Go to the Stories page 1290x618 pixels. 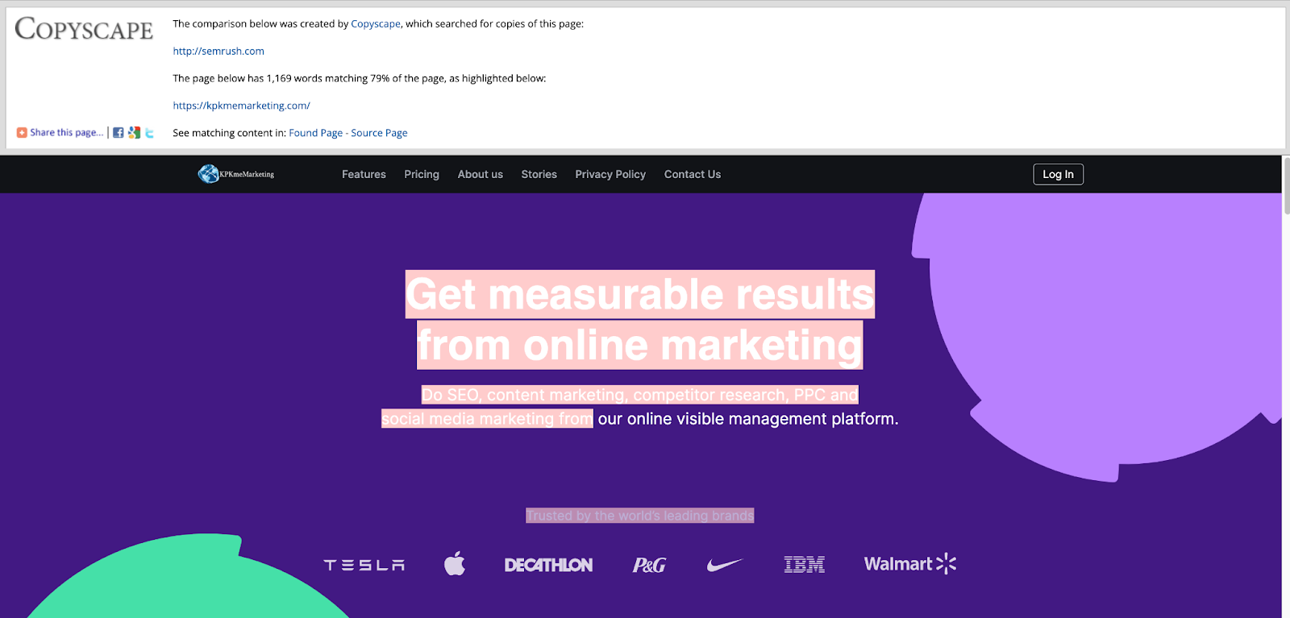click(539, 174)
